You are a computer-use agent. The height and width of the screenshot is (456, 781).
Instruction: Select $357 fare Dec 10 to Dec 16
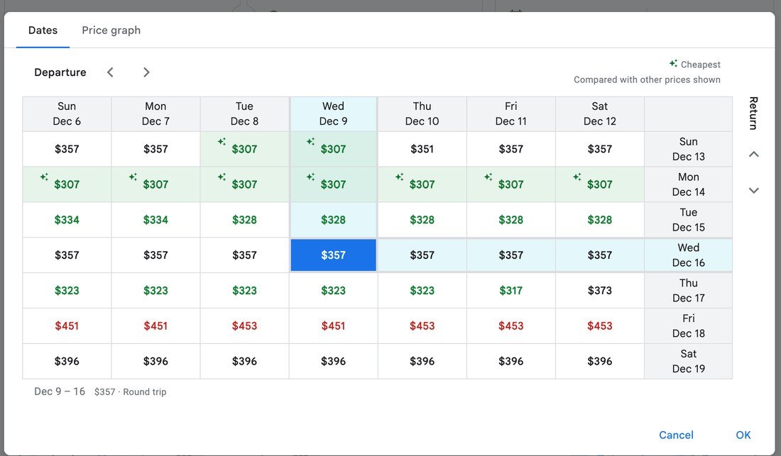click(422, 255)
